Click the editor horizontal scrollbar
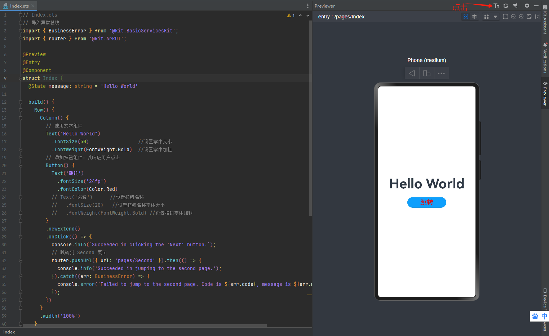 144,326
